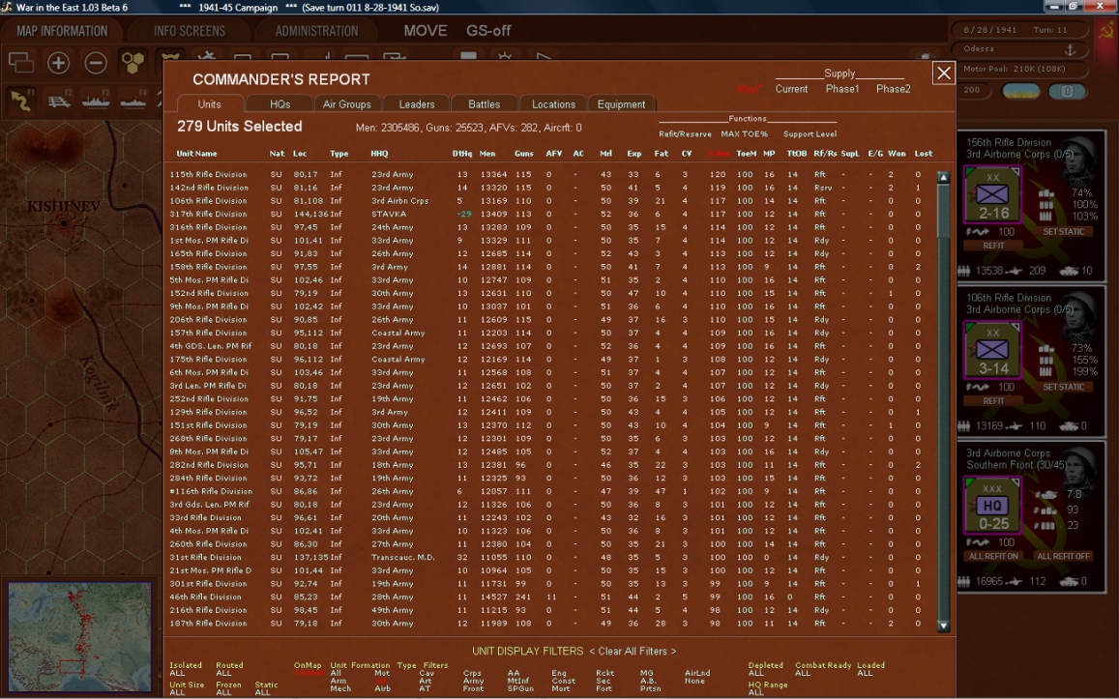Click SET STATIC for 106th Rifle Division
Screen dimensions: 1119x699
(x=1063, y=388)
